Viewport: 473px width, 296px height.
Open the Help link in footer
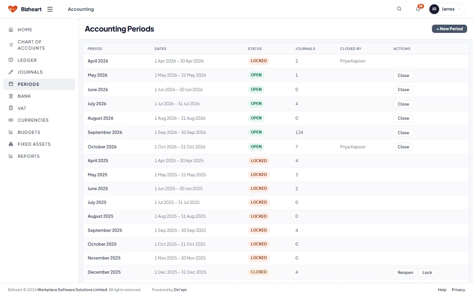[442, 290]
